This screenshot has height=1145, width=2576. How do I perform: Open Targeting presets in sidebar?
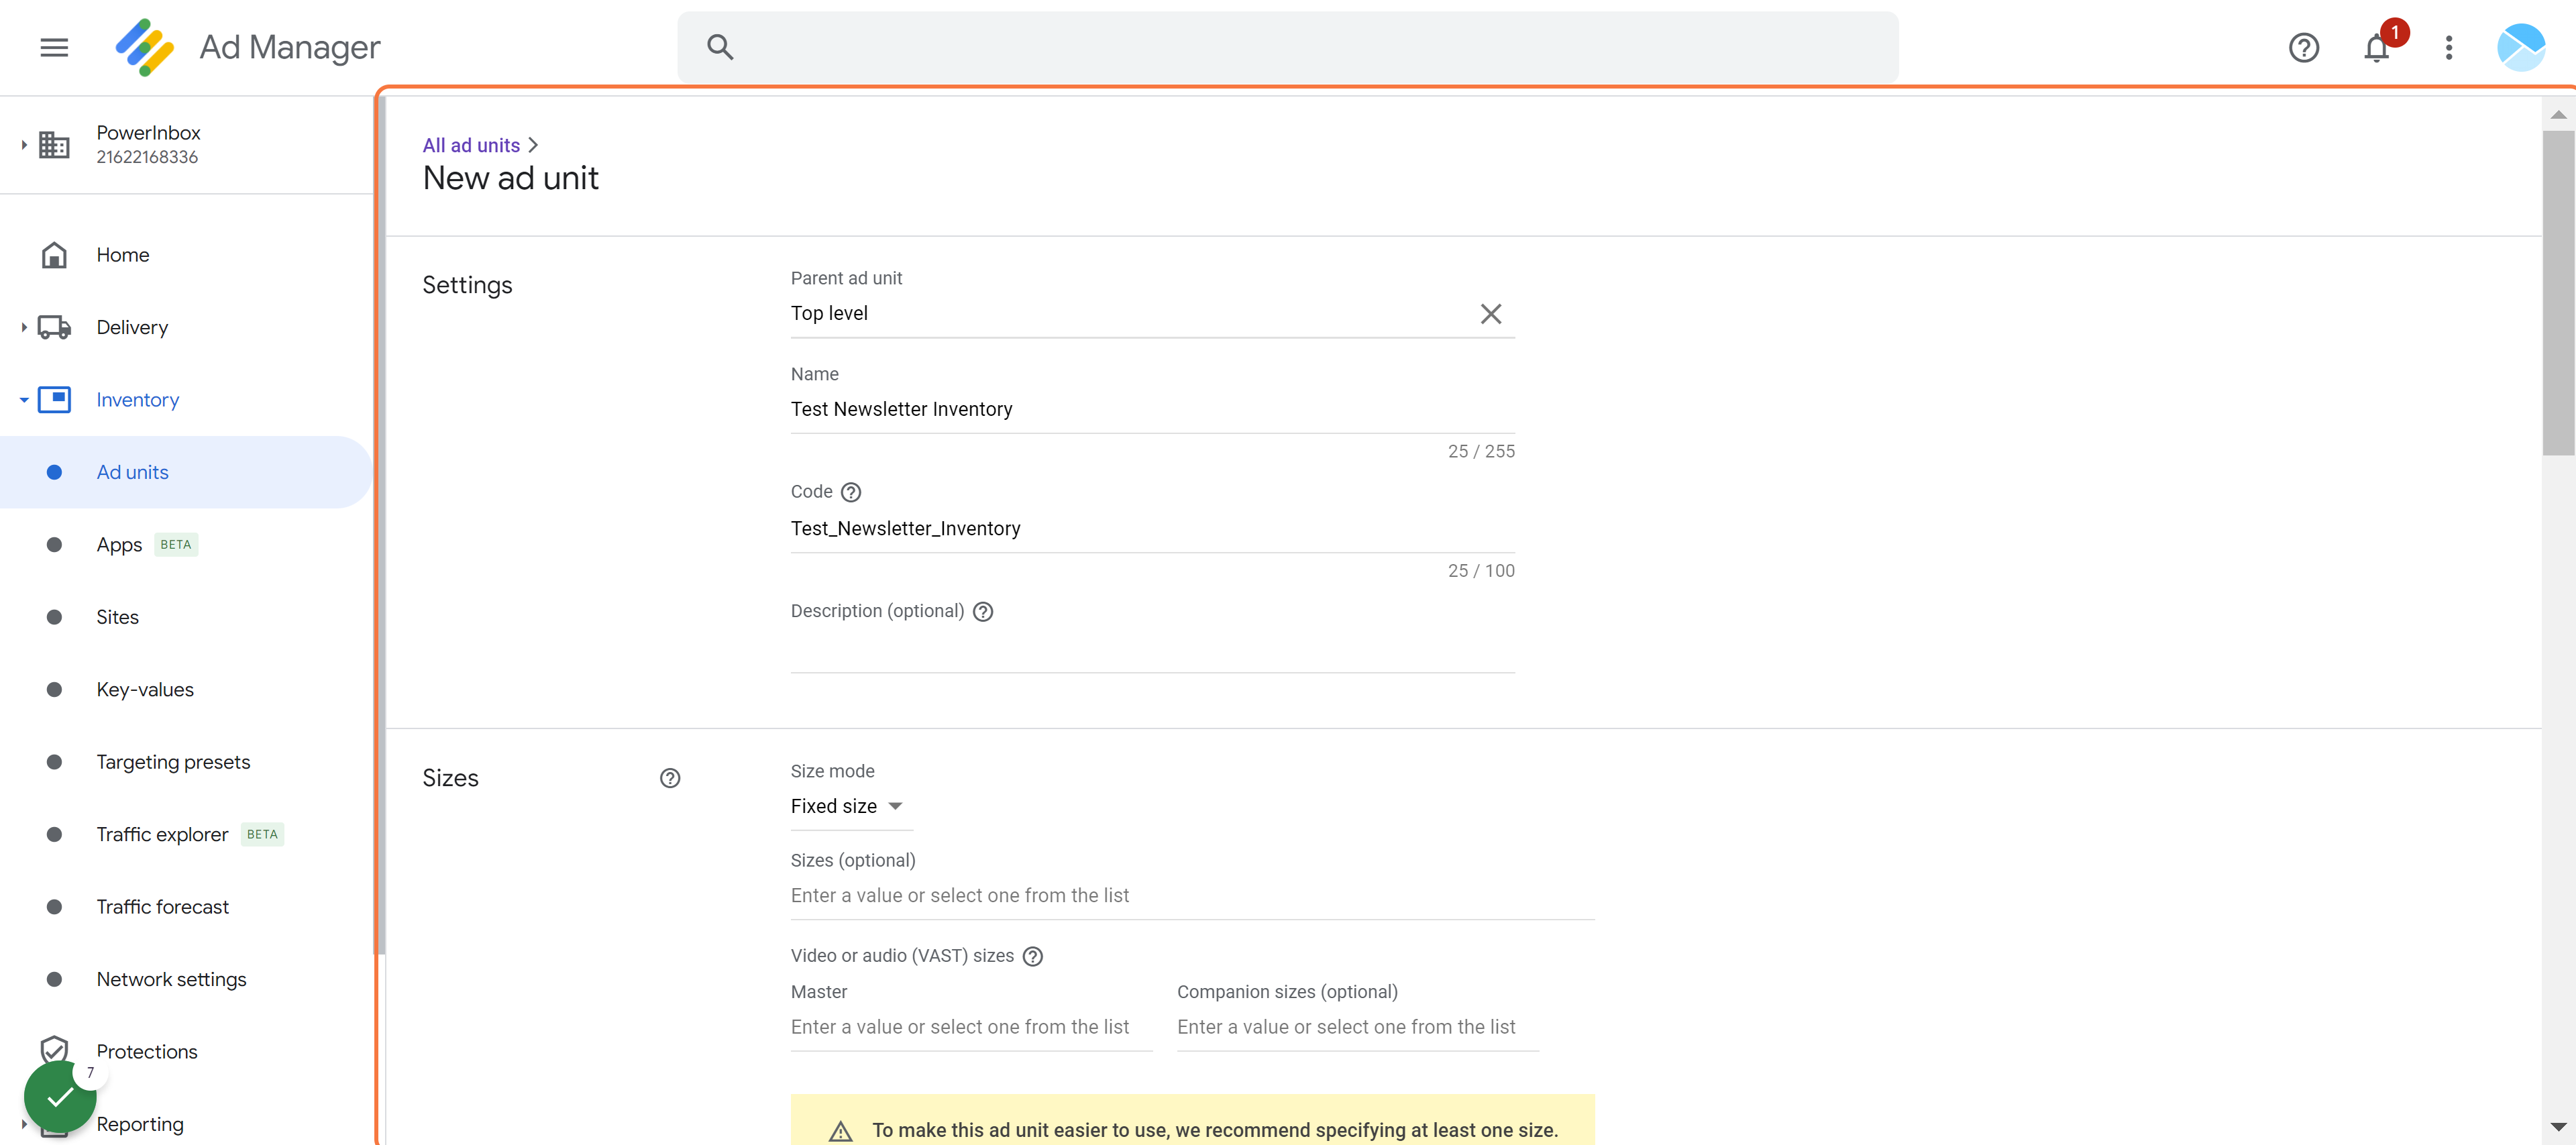point(186,762)
